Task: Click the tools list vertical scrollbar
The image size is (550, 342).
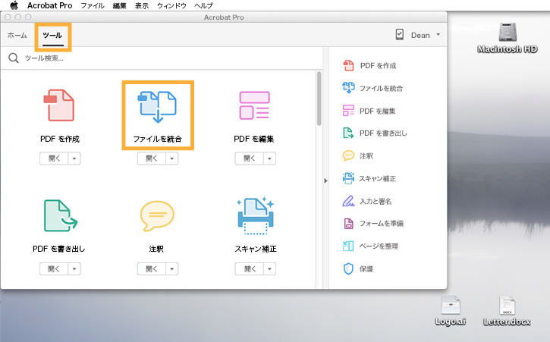Action: [x=319, y=99]
